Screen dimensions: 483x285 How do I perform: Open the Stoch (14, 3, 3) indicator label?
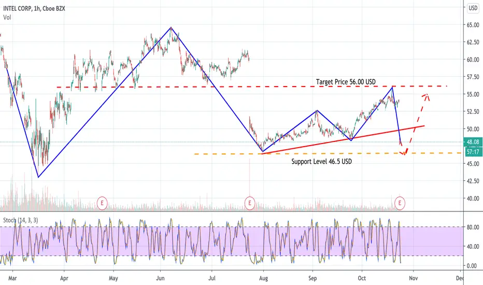(x=21, y=220)
